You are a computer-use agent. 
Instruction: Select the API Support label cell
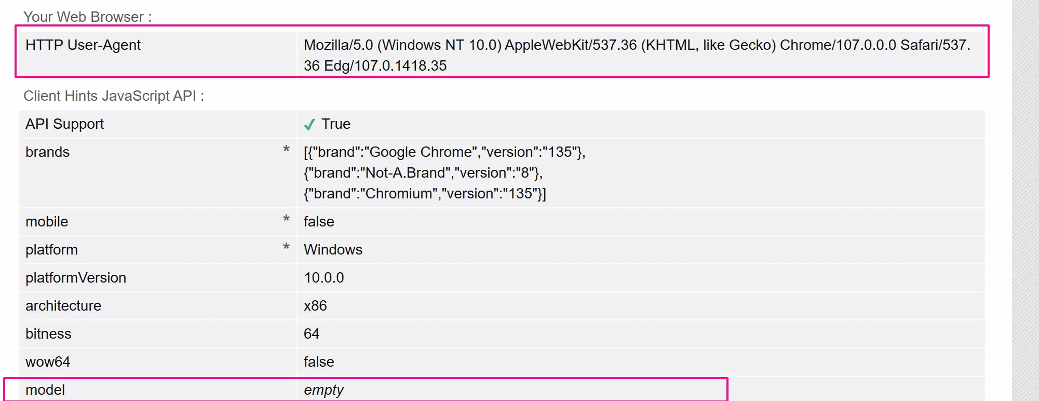(x=65, y=124)
